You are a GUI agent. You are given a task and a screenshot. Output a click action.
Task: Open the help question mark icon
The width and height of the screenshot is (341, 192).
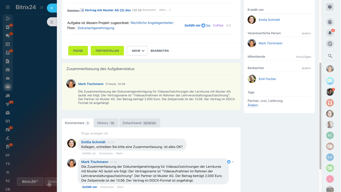[330, 7]
